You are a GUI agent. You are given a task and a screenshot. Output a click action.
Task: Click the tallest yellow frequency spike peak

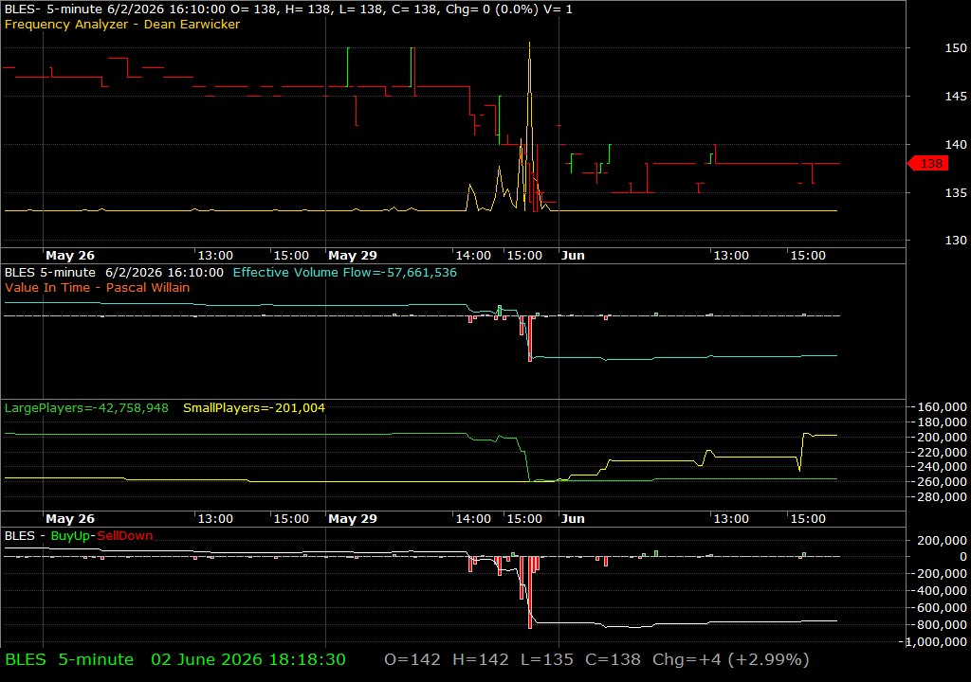pyautogui.click(x=529, y=44)
